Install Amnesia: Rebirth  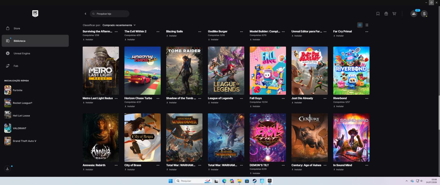coord(88,169)
